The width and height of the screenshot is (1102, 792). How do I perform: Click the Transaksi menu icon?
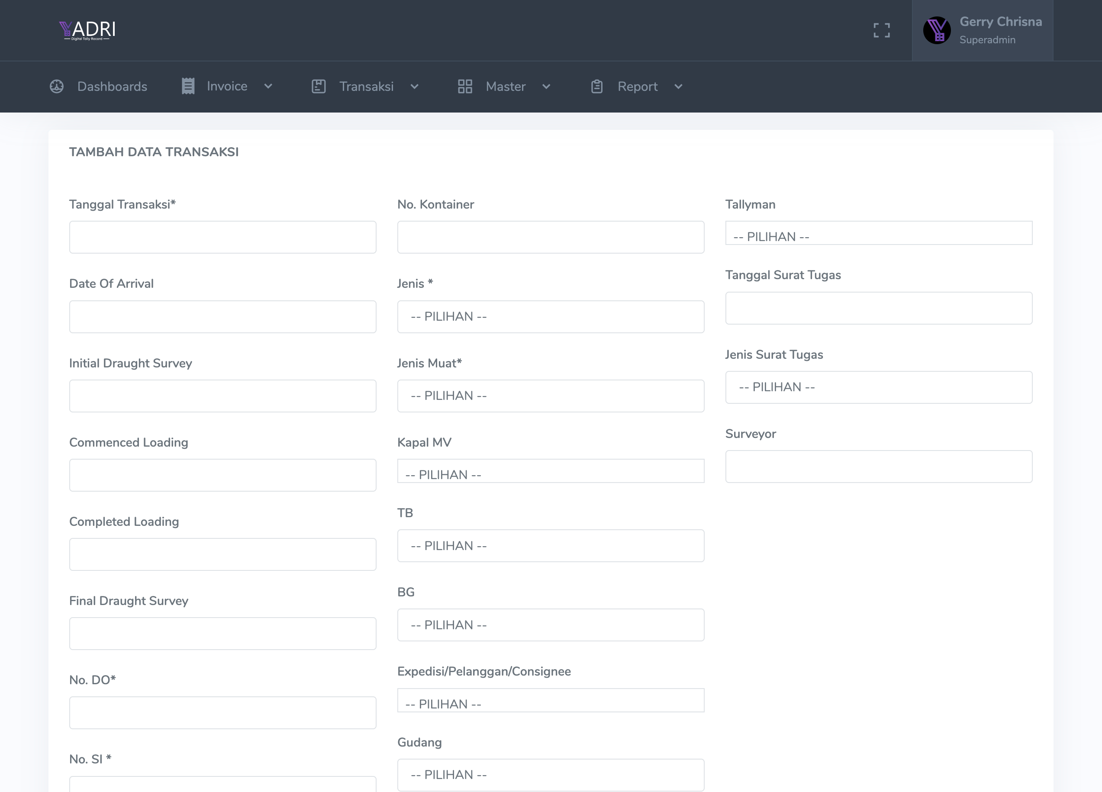(318, 87)
